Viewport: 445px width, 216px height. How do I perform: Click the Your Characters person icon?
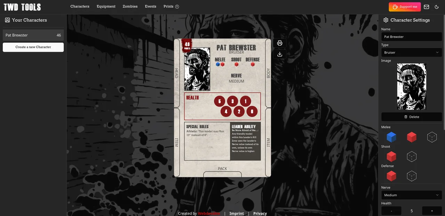(x=7, y=20)
